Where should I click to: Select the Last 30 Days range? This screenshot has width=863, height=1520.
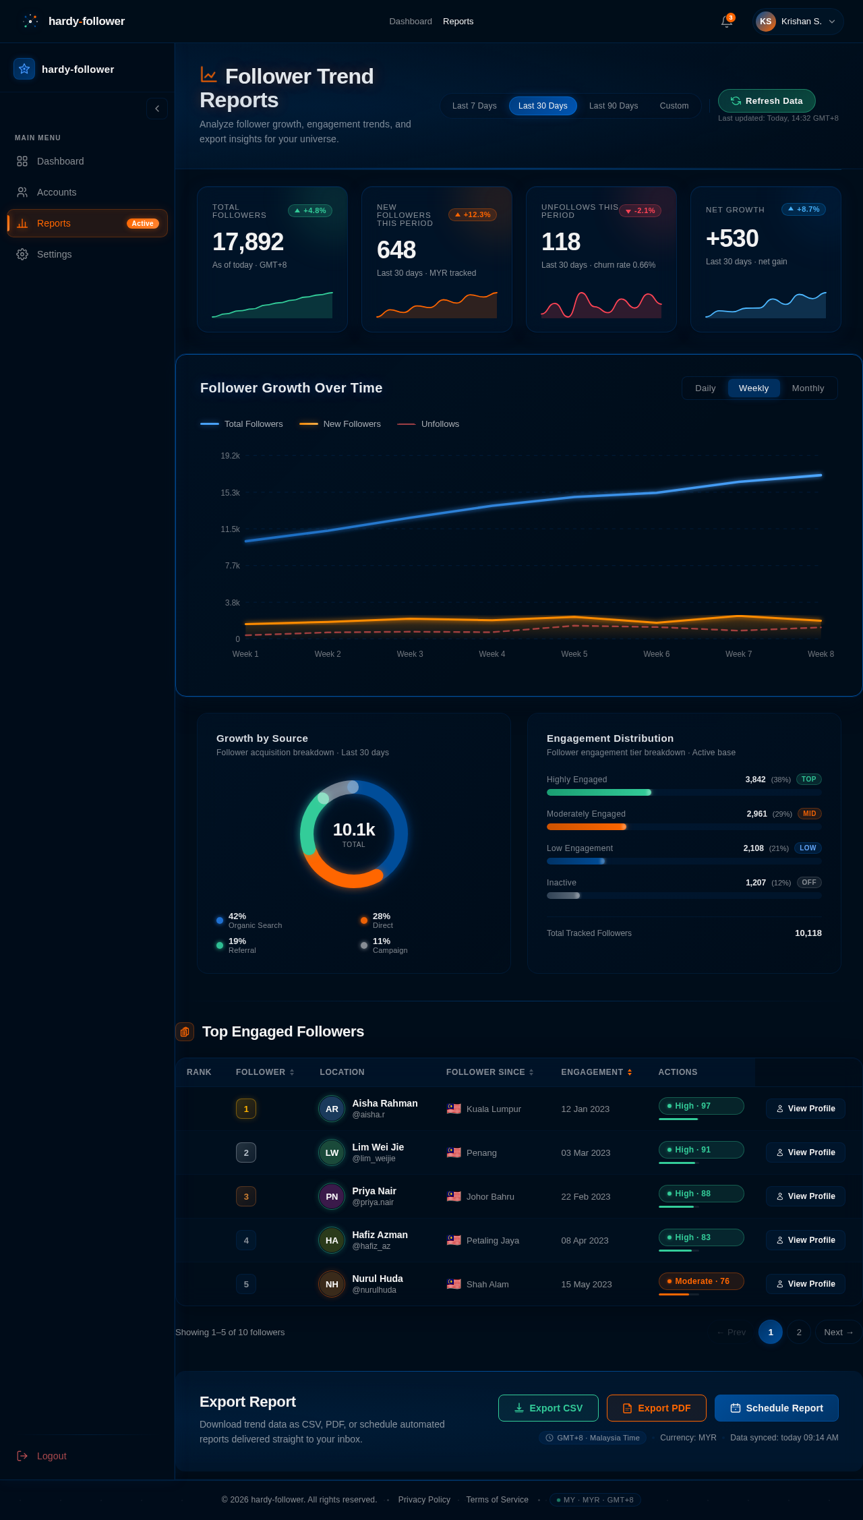[543, 106]
